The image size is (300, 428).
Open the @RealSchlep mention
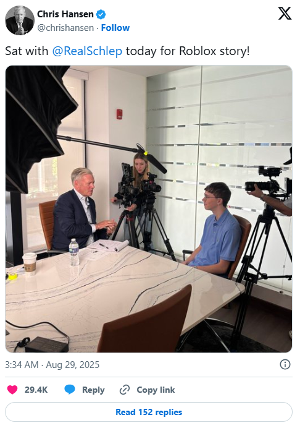point(87,51)
